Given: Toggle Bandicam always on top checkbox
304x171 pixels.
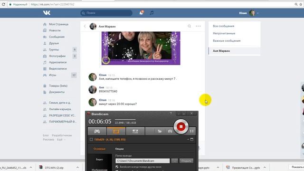Looking at the screenshot, I should pyautogui.click(x=117, y=167).
